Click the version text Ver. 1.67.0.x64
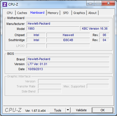The width and height of the screenshot is (117, 116). [35, 111]
